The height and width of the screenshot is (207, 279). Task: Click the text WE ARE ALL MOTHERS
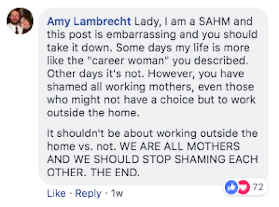[x=180, y=146]
